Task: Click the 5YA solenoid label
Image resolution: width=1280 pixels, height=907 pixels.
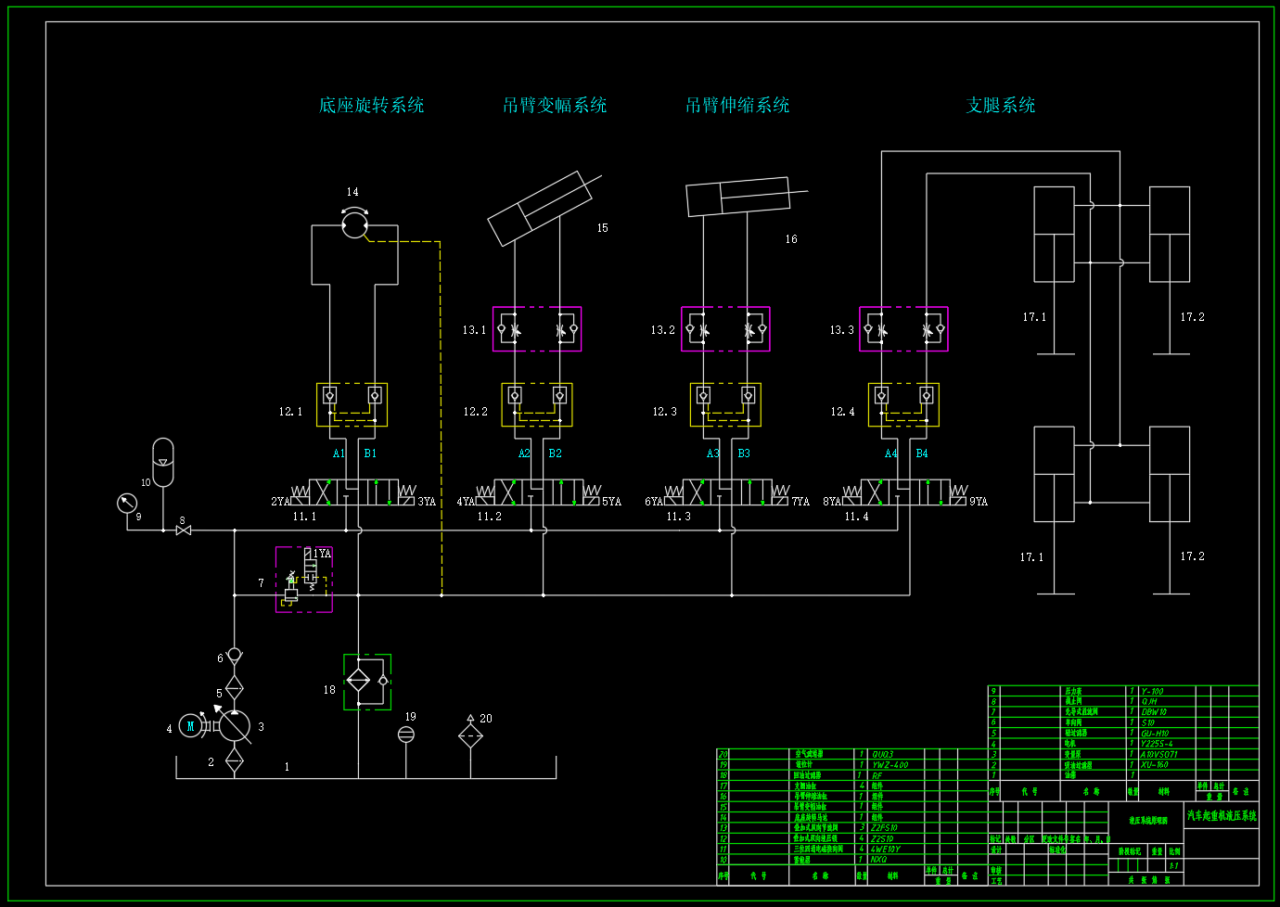Action: 611,502
